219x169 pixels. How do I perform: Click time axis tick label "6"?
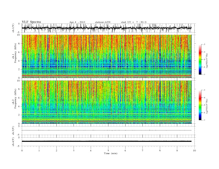tap(125, 150)
